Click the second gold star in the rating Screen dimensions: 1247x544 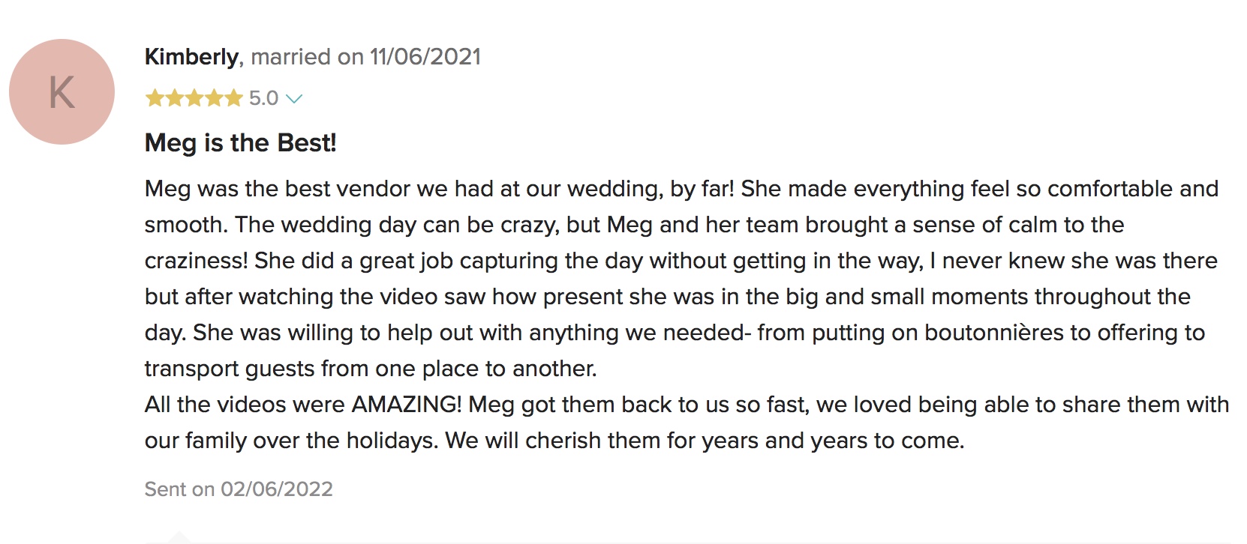point(175,98)
